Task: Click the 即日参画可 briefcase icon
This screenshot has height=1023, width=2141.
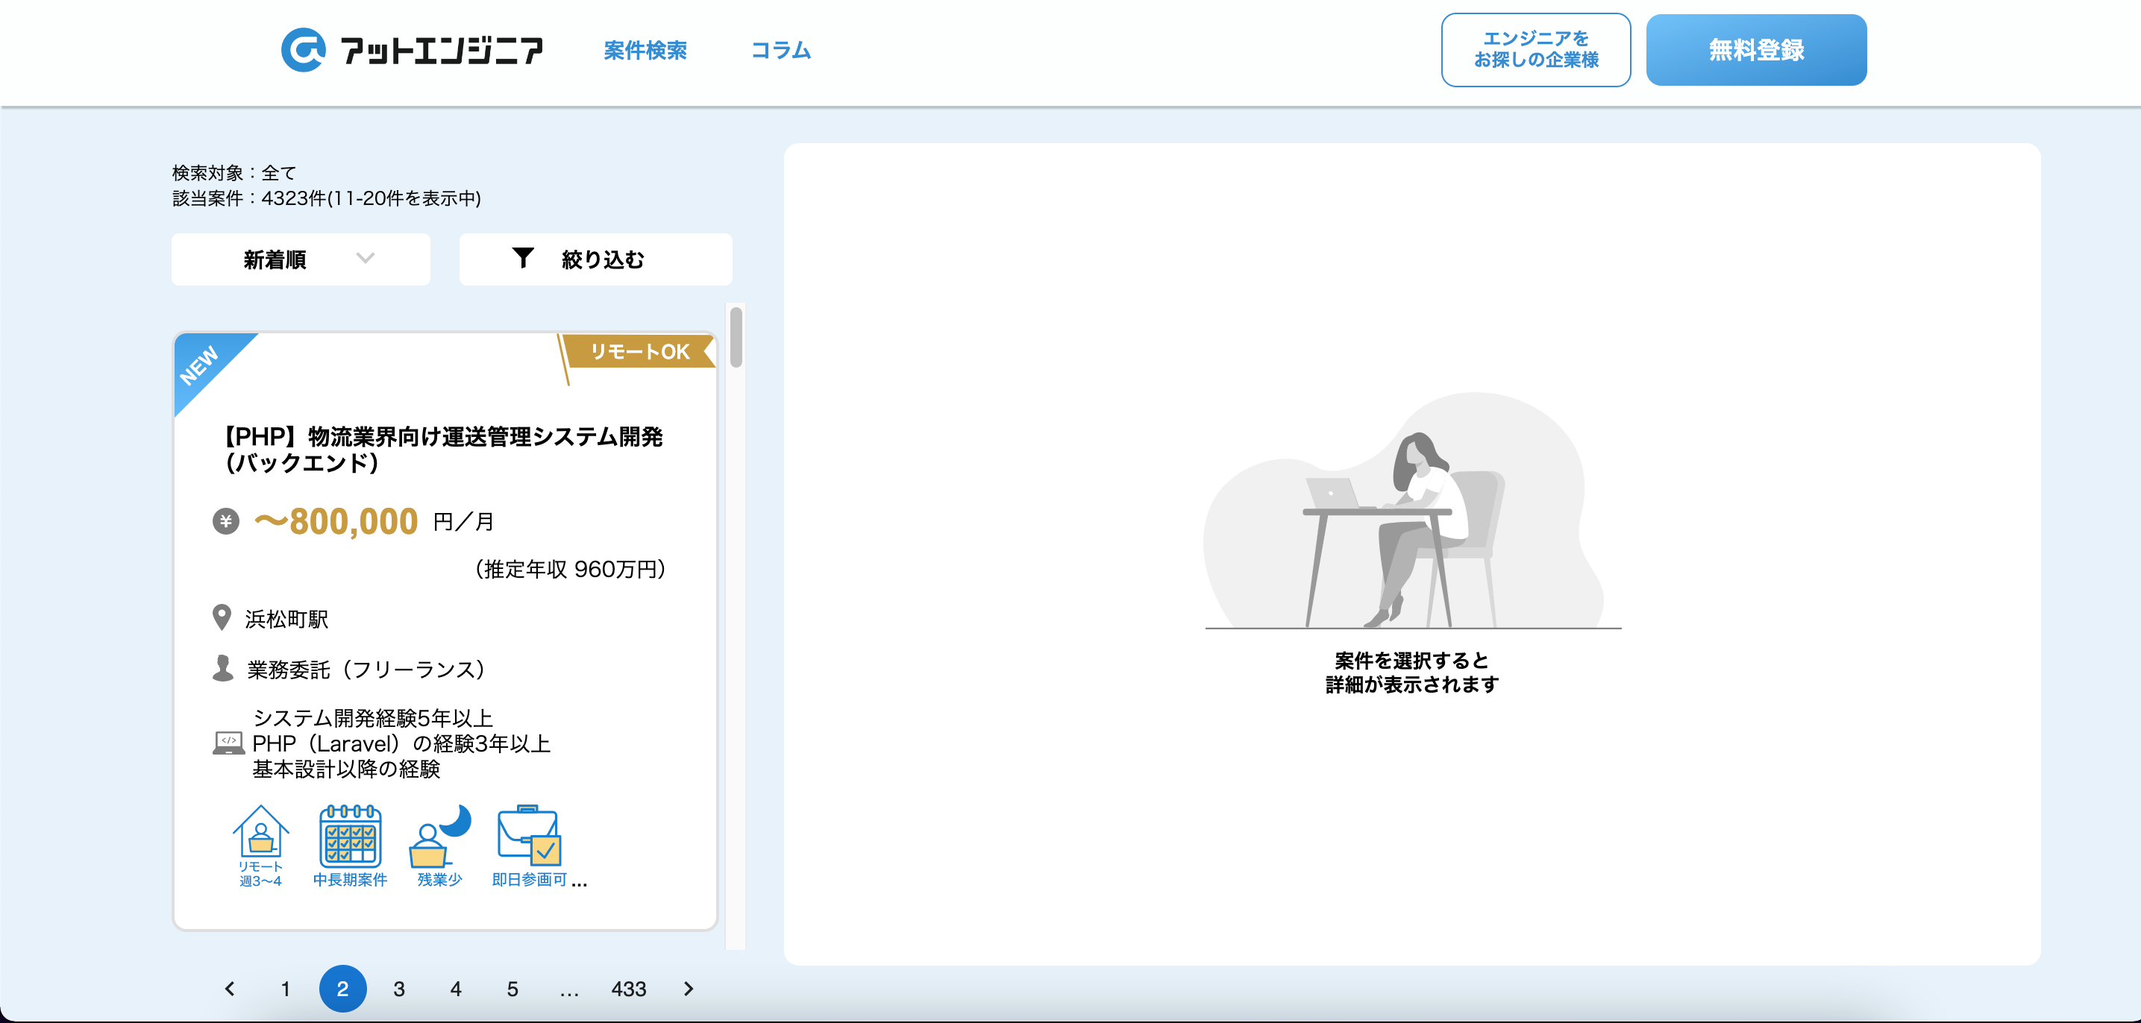Action: coord(529,836)
